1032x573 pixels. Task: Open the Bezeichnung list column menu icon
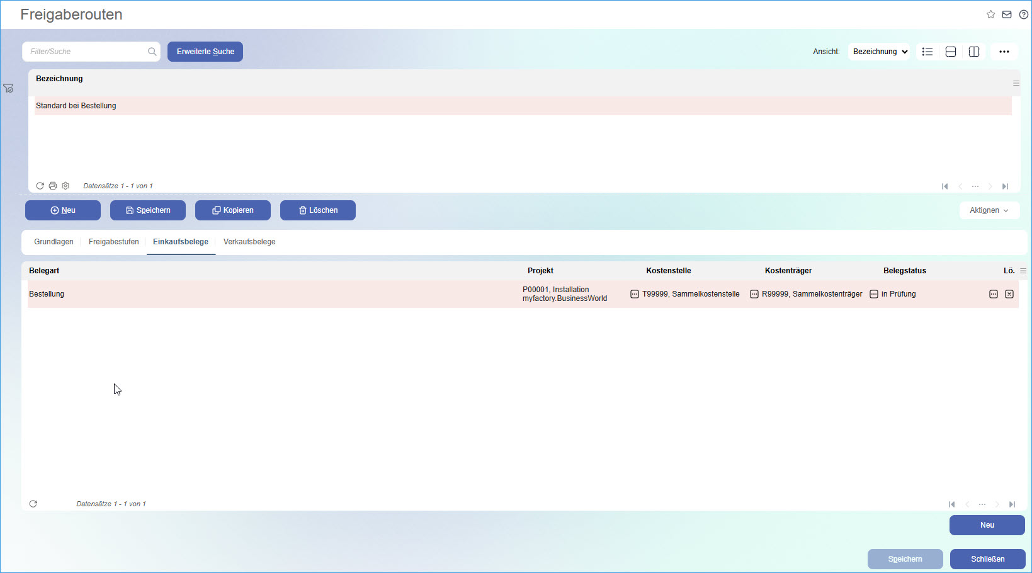coord(1016,83)
